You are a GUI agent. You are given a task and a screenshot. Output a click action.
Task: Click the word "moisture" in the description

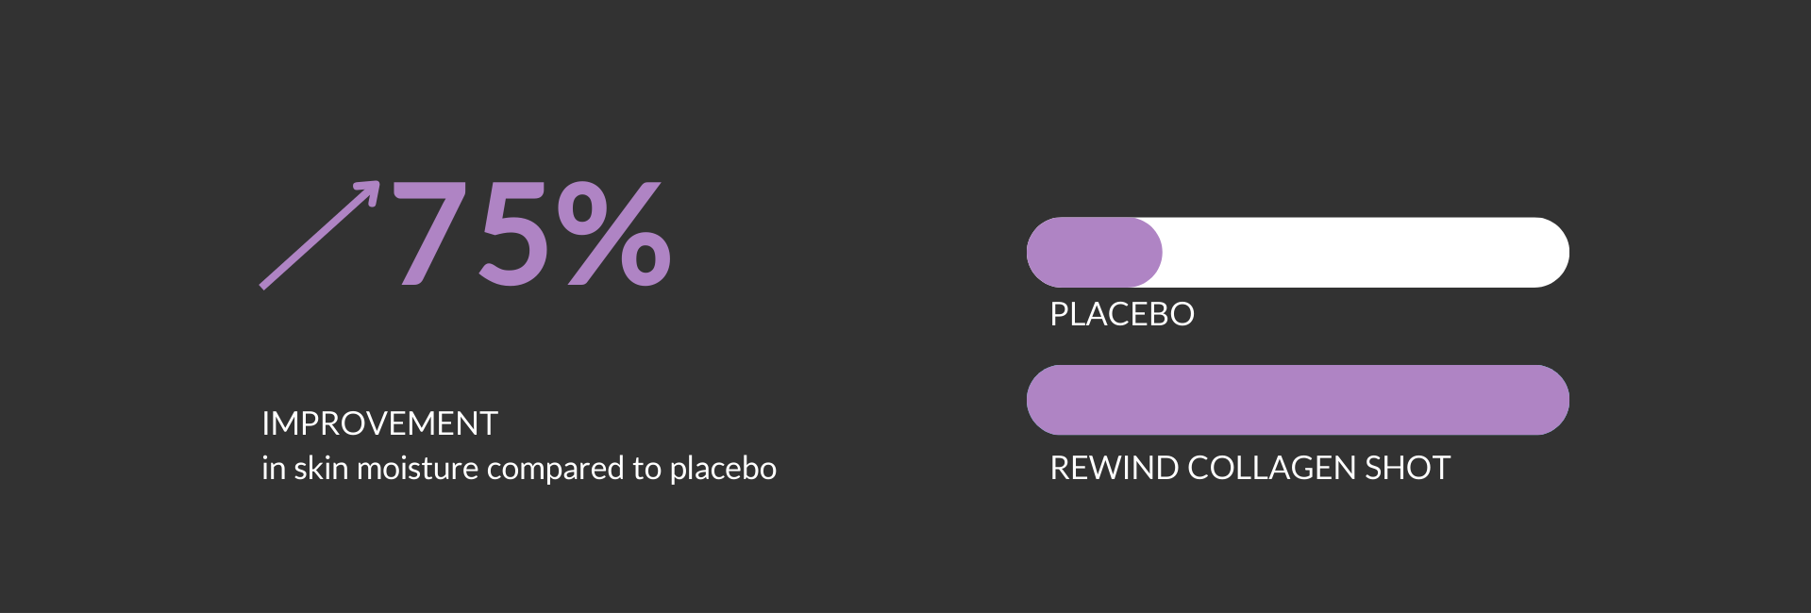point(417,469)
